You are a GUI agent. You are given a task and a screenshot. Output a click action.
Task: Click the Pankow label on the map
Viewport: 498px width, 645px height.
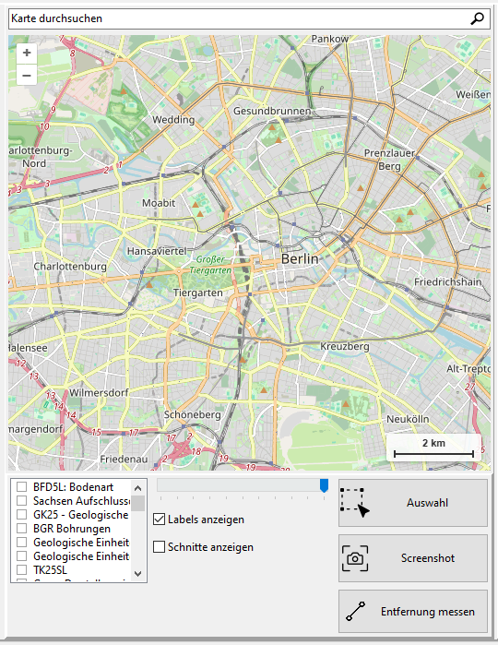330,39
